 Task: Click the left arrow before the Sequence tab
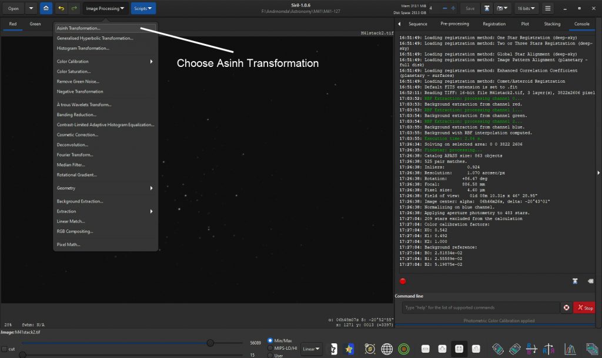399,23
